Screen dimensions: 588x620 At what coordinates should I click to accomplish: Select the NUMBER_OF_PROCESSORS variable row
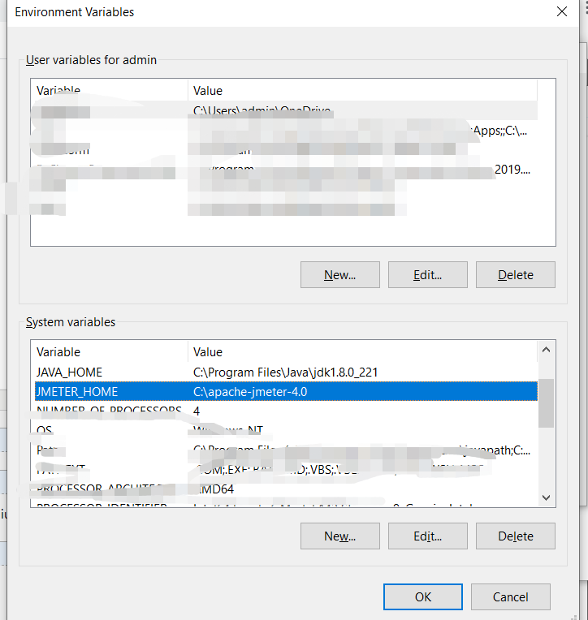tap(286, 411)
